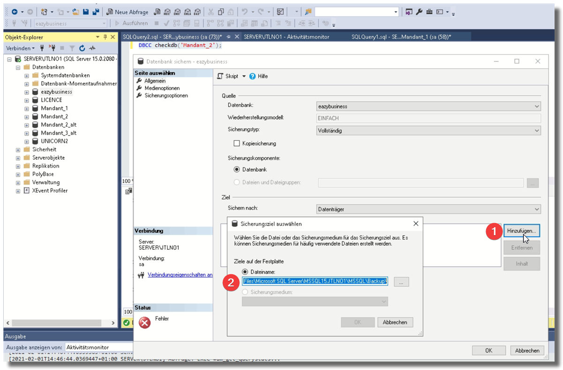The image size is (563, 370).
Task: Click the Dateiname path input field
Action: (x=315, y=281)
